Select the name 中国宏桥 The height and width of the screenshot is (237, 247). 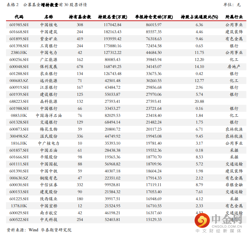tap(49, 206)
